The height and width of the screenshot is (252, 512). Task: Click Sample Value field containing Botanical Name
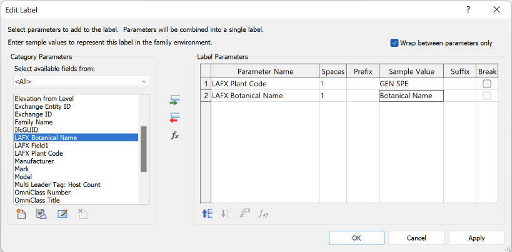(x=411, y=96)
